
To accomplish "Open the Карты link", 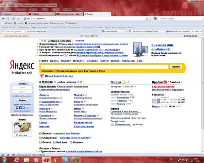I will (54, 61).
